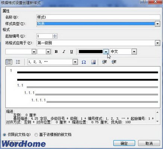Open the font color dropdown arrow

(106, 51)
